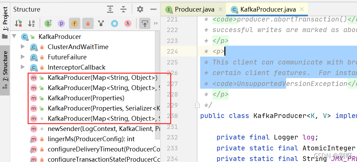Viewport: 357px width, 162px height.
Task: Toggle Show Inherited members icon
Action: 48,23
